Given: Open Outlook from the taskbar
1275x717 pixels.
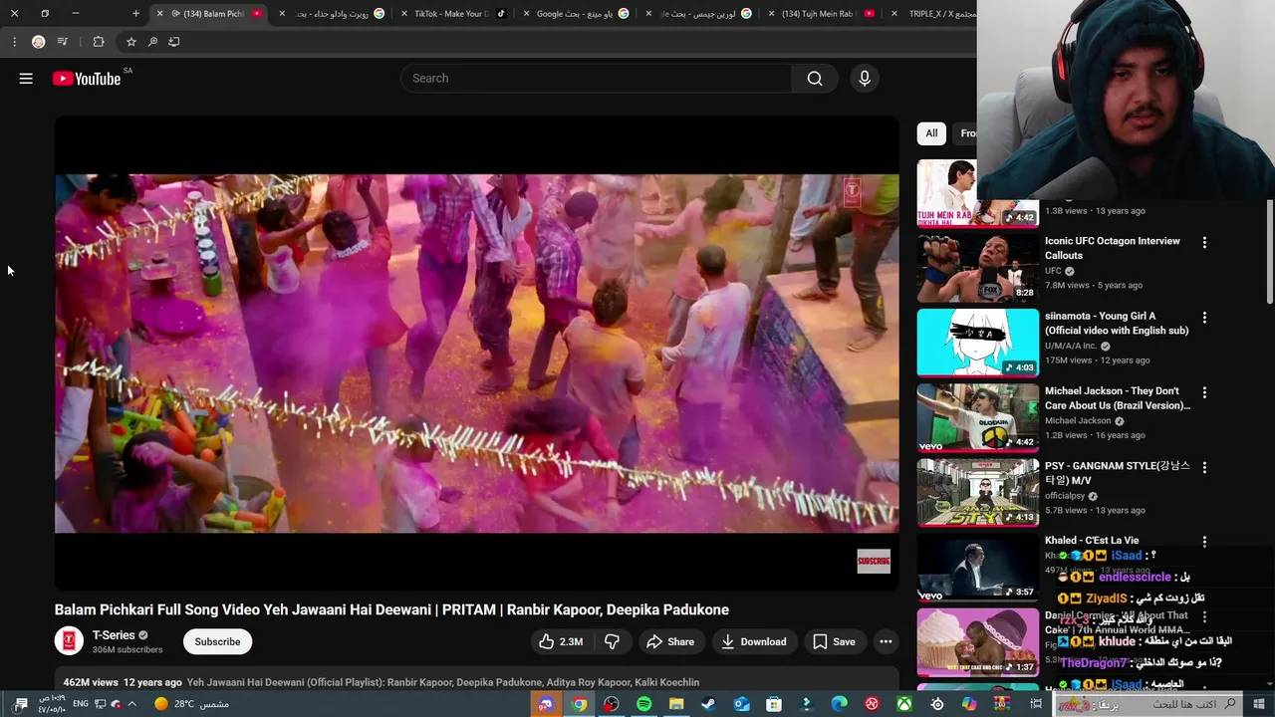Looking at the screenshot, I should tap(741, 704).
